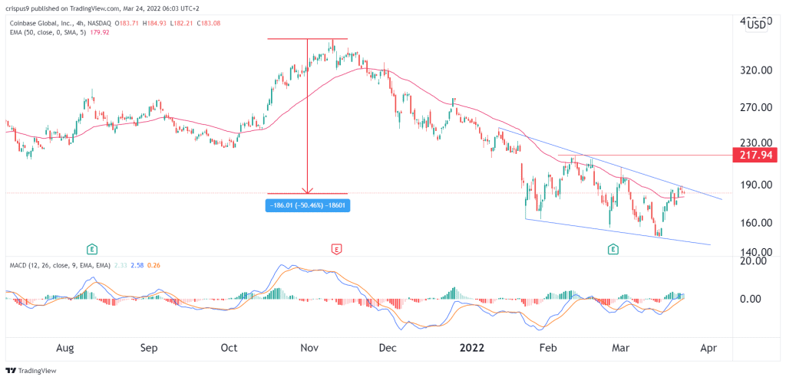Click the 2022 label on time axis
The height and width of the screenshot is (380, 786).
point(472,348)
